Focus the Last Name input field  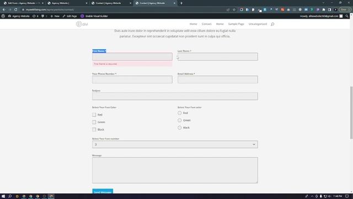point(218,56)
